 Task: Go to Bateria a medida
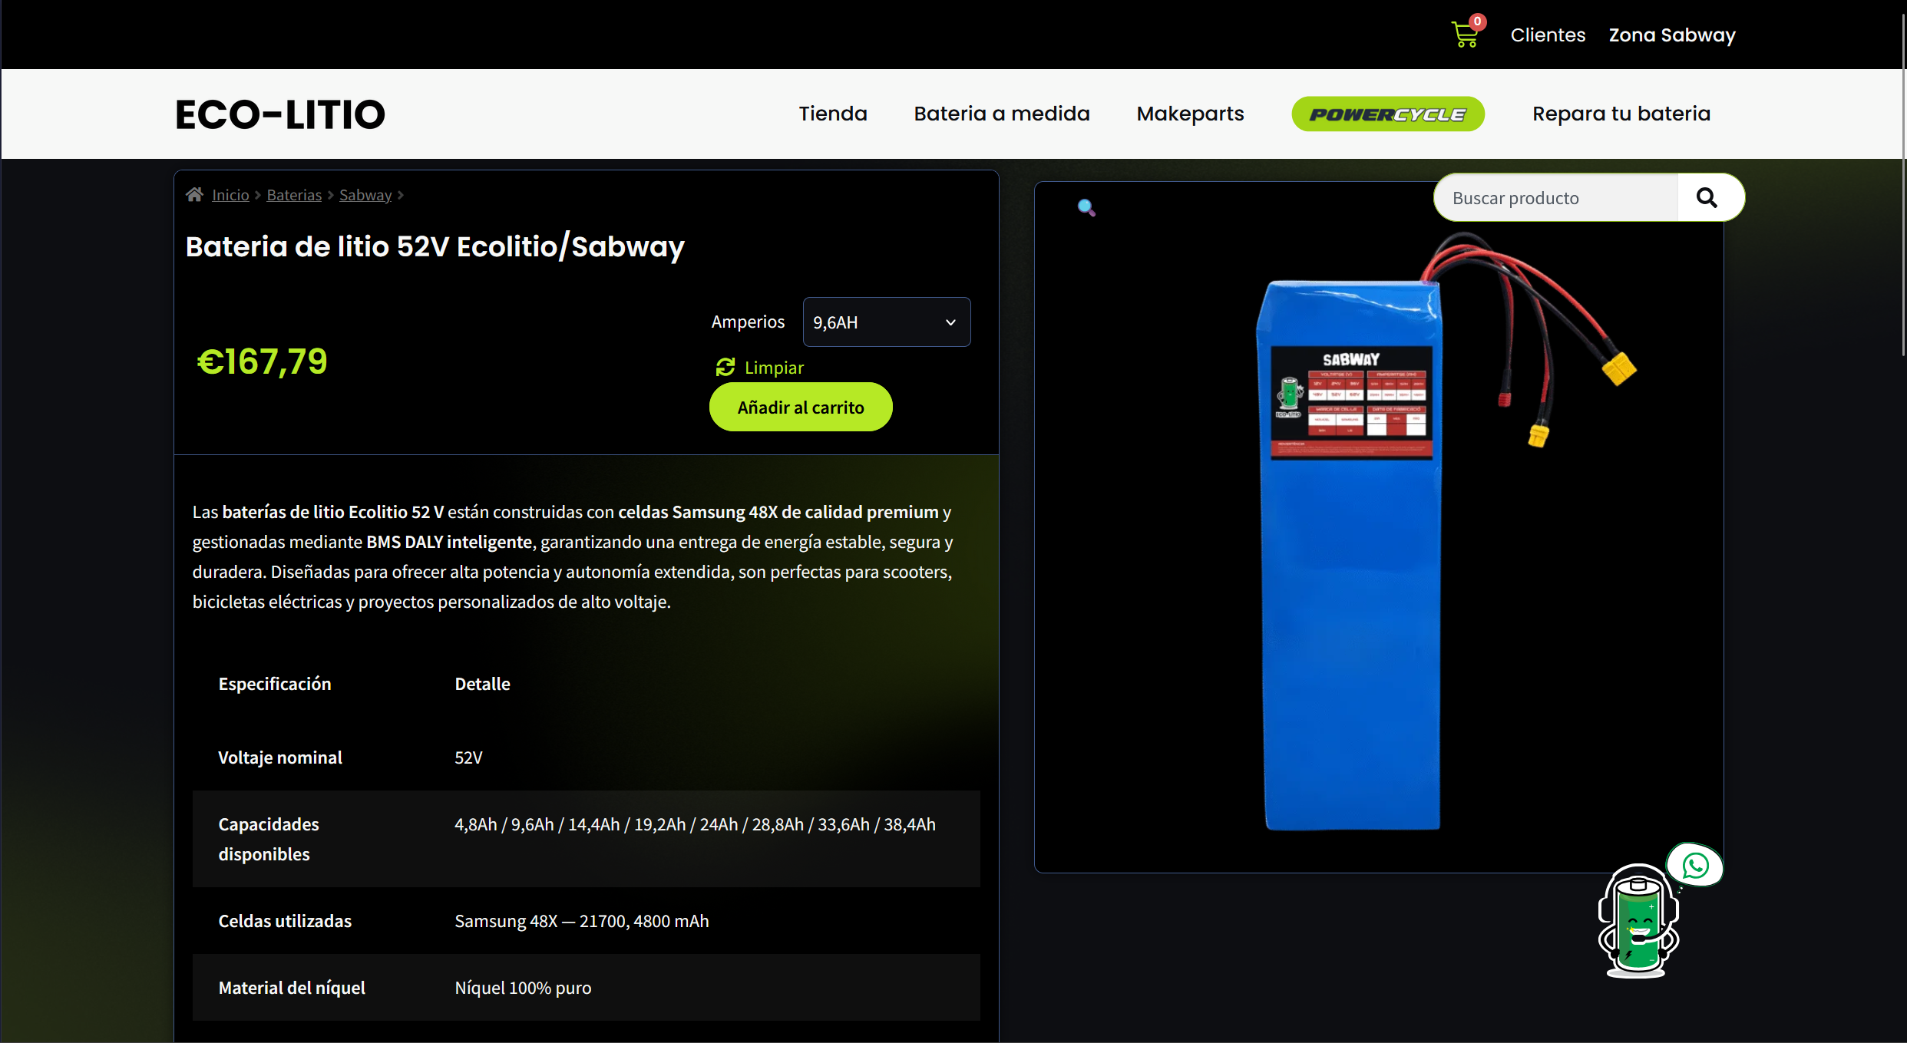point(1001,114)
